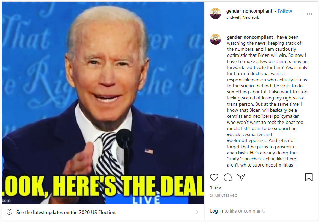Open the Look, here's the deal meme image
Viewport: 319px width, 222px height.
click(103, 103)
